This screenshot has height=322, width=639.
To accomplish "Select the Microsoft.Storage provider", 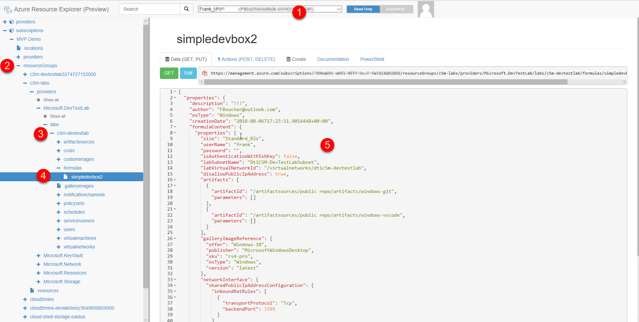I will pos(62,282).
